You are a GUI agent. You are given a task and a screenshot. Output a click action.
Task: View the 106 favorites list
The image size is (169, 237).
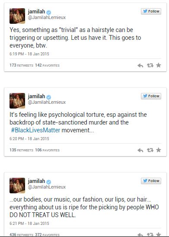click(x=47, y=150)
